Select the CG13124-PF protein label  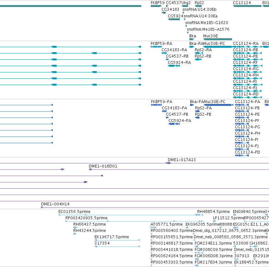[247, 121]
